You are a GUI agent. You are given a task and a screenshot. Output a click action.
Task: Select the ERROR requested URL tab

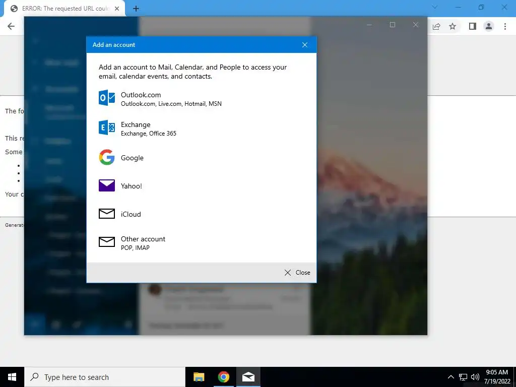tap(64, 9)
